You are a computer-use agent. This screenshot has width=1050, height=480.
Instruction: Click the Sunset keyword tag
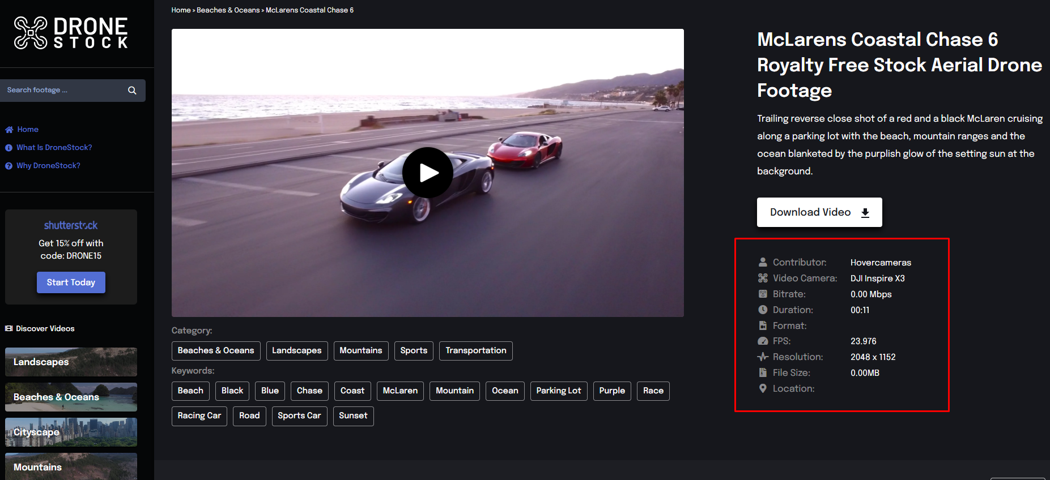pos(353,416)
